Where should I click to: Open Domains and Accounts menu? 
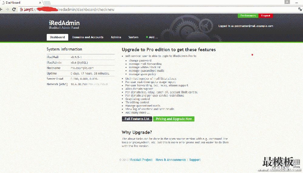coord(88,37)
